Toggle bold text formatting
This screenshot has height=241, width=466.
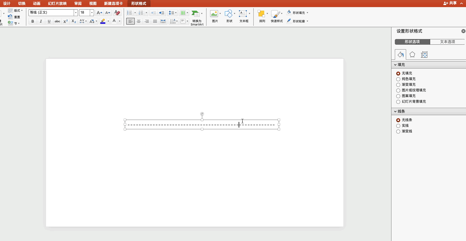32,21
